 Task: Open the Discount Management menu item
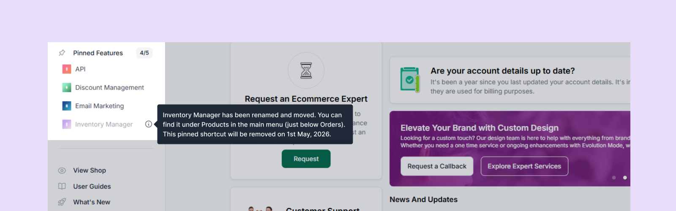pos(109,87)
